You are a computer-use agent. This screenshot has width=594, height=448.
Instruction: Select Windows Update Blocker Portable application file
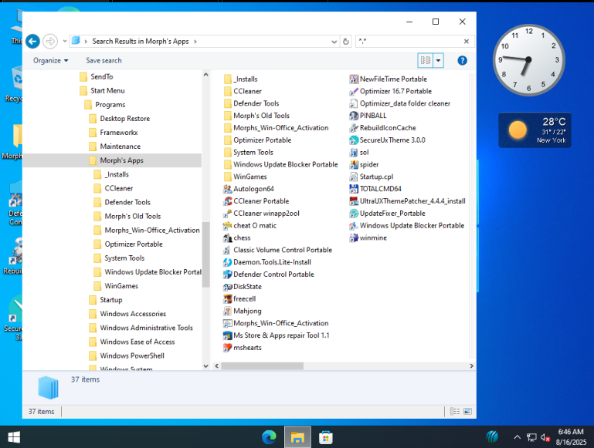point(406,226)
